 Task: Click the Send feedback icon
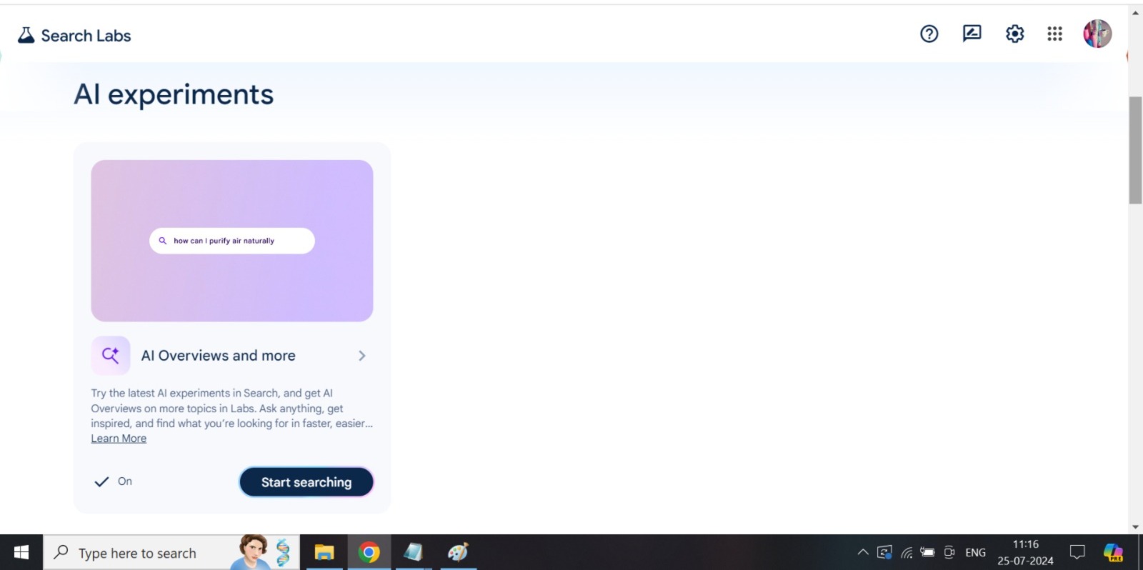pos(972,34)
